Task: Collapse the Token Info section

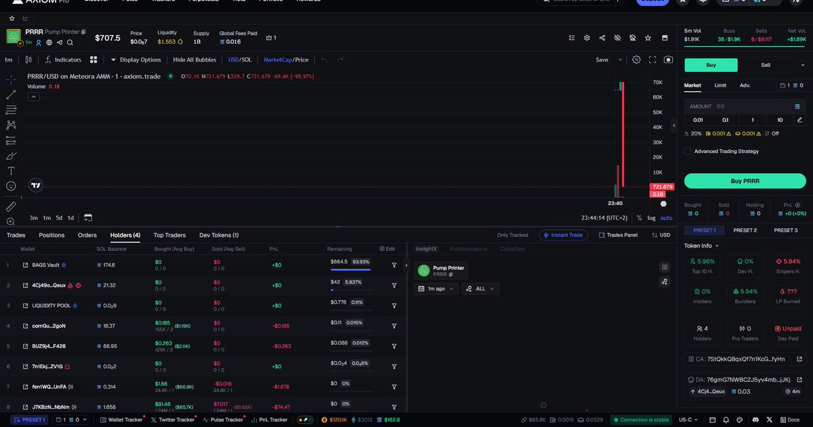Action: pyautogui.click(x=701, y=246)
